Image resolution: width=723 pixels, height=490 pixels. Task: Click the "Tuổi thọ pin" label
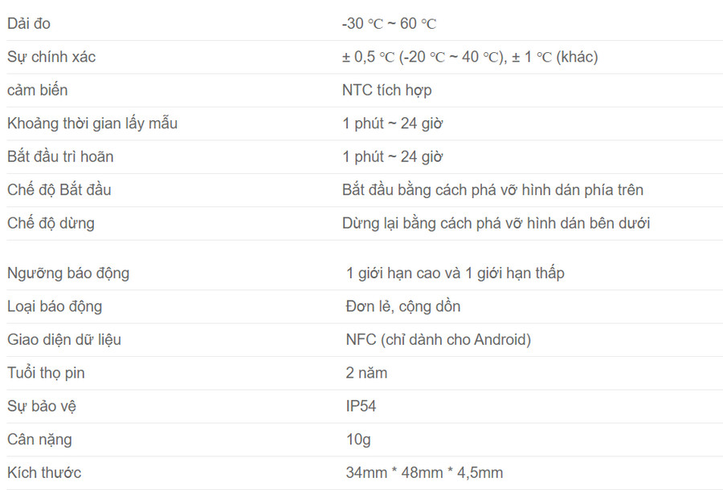tap(46, 373)
